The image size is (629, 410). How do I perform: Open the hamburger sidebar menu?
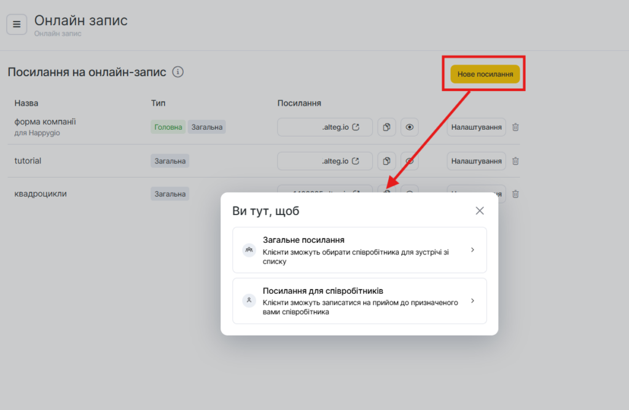pyautogui.click(x=17, y=25)
